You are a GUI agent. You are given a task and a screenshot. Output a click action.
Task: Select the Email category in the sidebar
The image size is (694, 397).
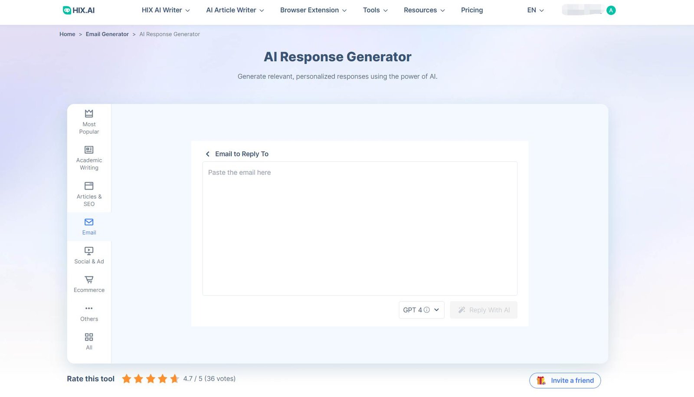point(88,226)
